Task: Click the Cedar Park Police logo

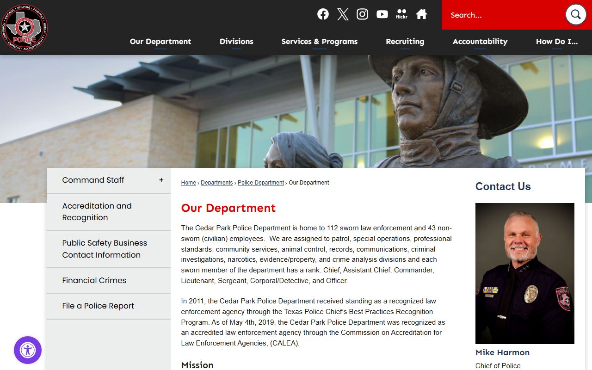Action: click(25, 27)
